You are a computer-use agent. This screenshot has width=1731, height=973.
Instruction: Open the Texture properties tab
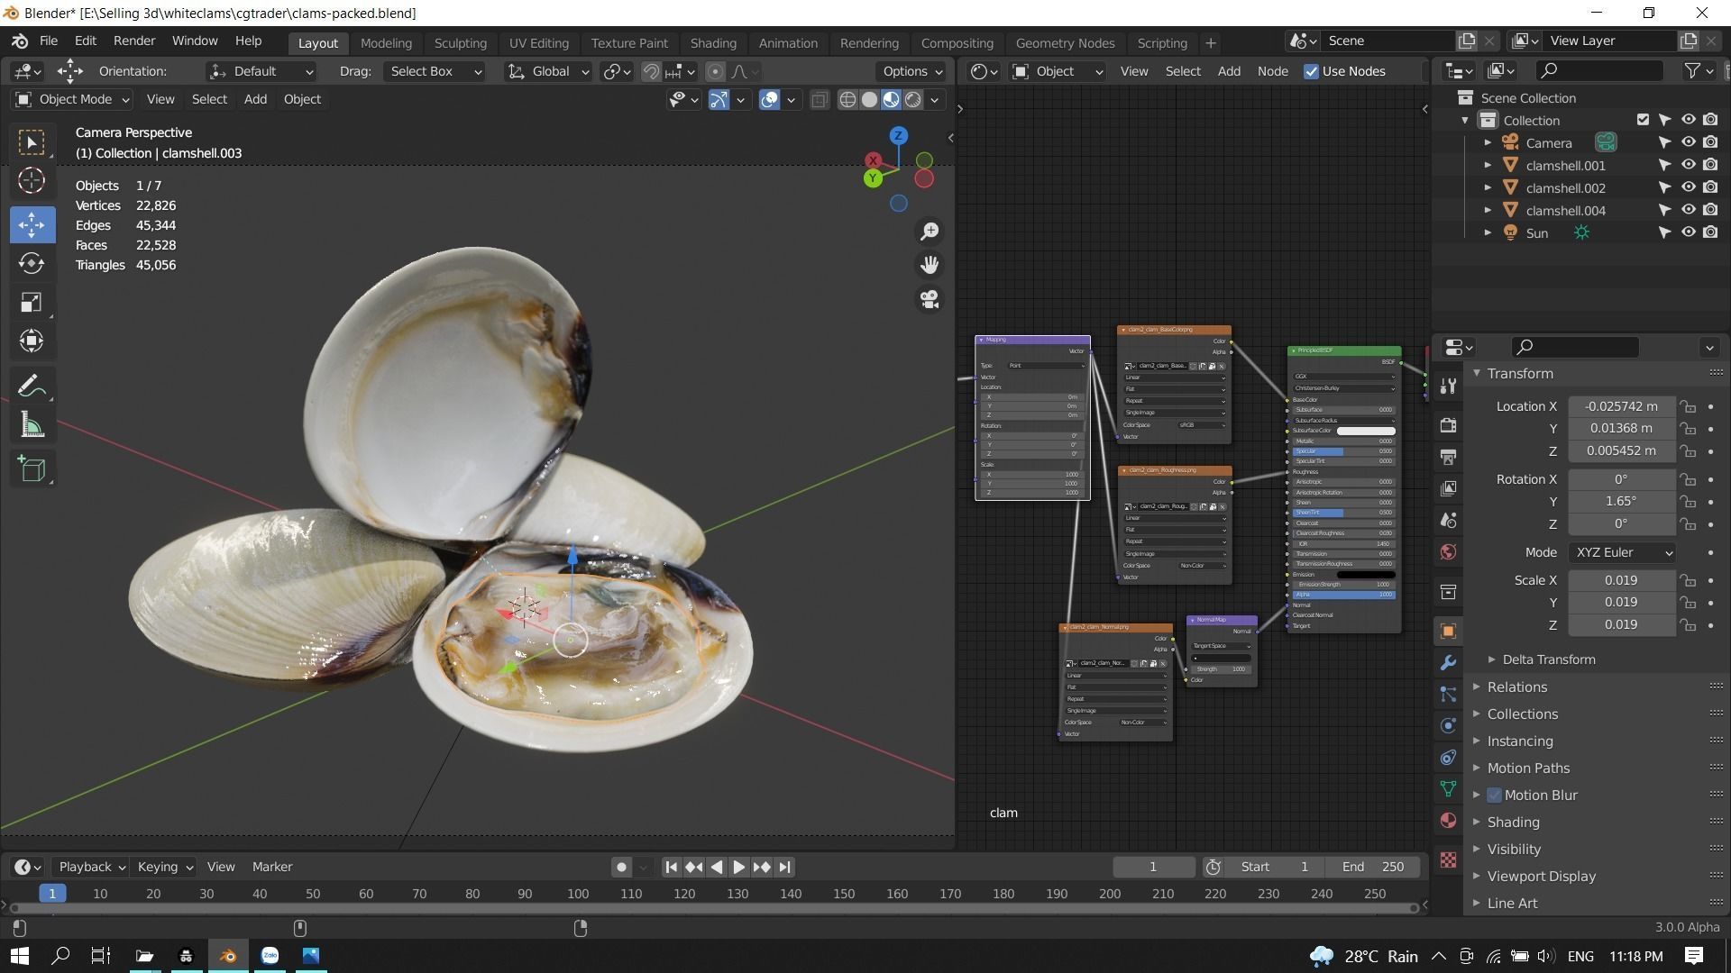click(1449, 860)
